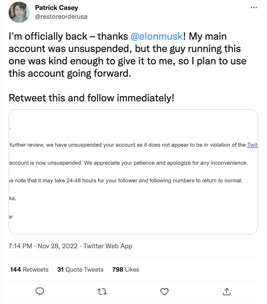
Task: Click the 7:14 PM Nov 28, 2022 timestamp
Action: coord(43,246)
